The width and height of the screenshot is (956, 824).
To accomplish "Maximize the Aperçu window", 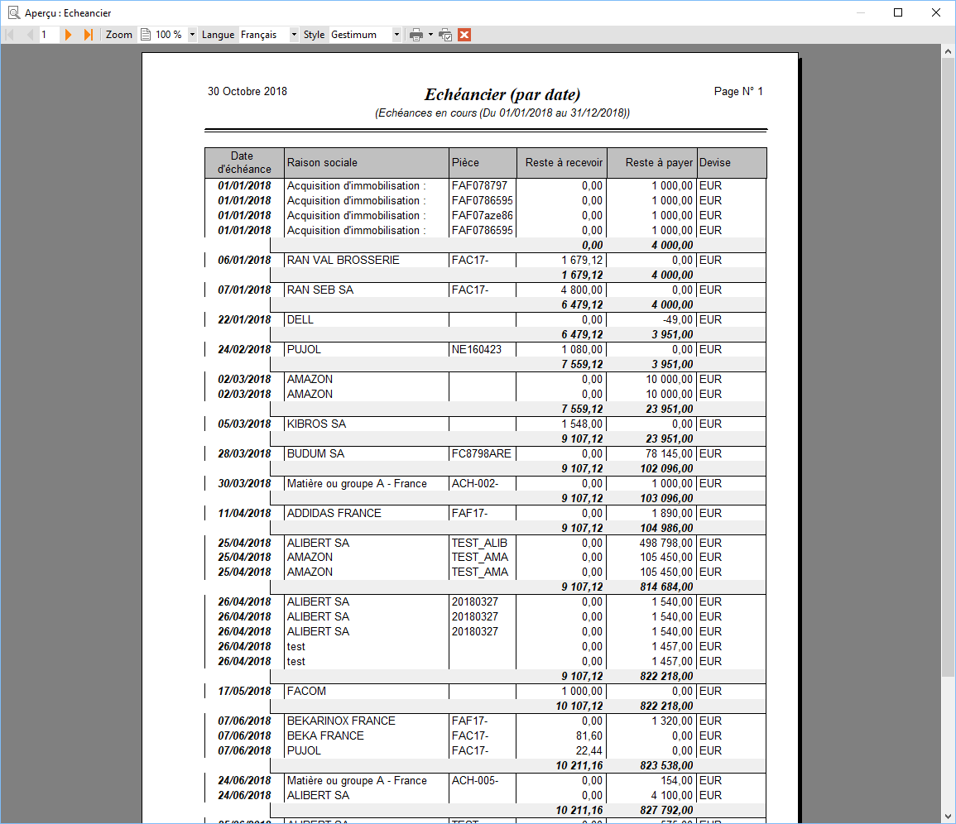I will pos(898,12).
